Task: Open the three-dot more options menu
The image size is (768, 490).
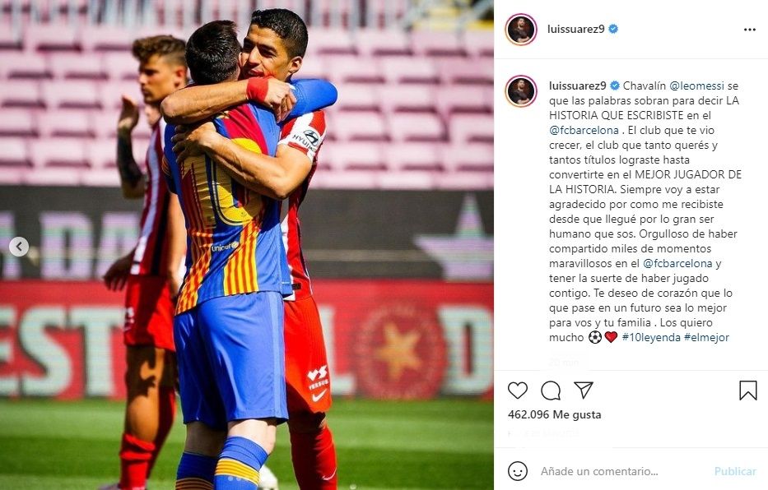Action: tap(749, 30)
